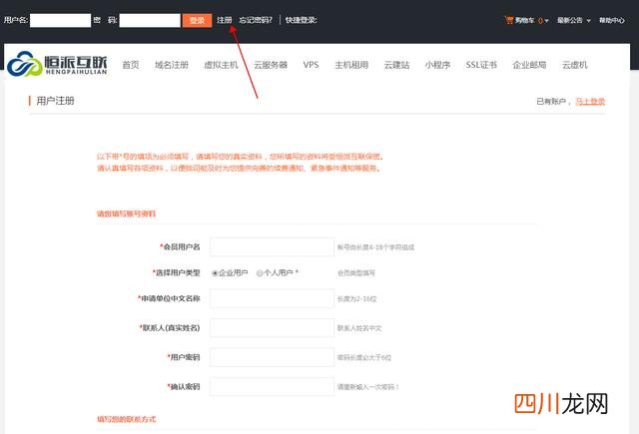Open the 云虚机 menu item
This screenshot has width=639, height=434.
point(575,65)
